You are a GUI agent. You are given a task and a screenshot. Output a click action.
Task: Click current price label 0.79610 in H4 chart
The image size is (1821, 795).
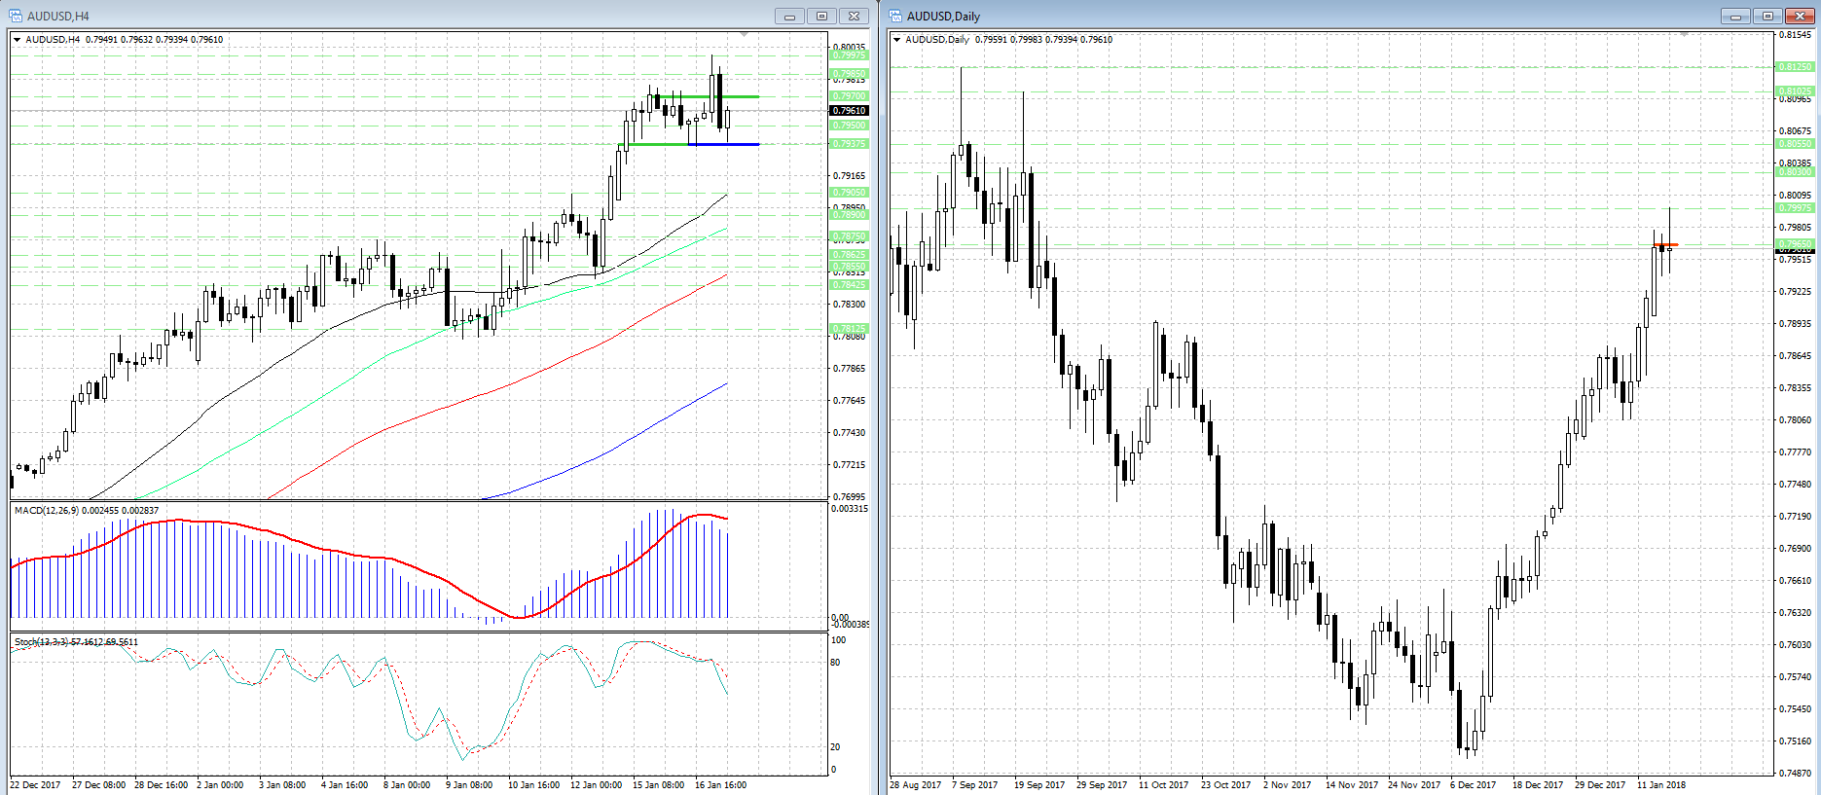(850, 111)
